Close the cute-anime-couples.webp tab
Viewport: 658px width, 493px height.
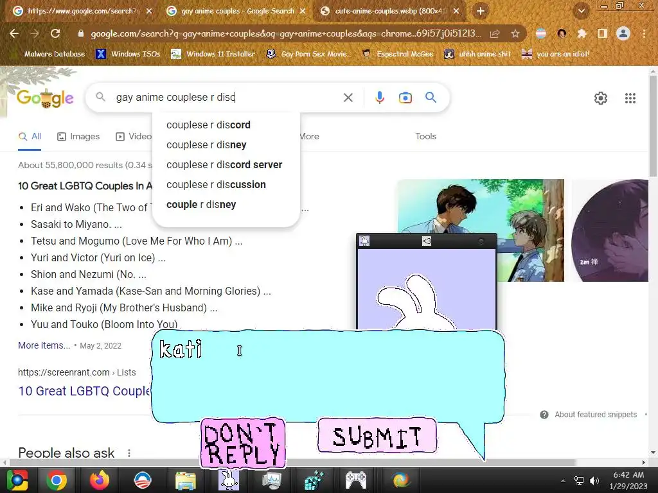tap(456, 11)
